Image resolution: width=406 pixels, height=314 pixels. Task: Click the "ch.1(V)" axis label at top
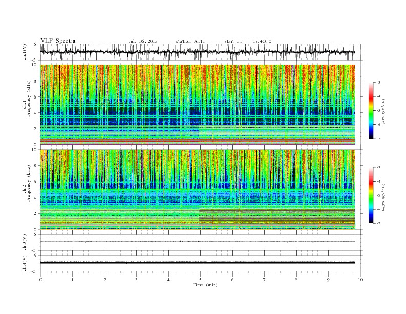tap(25, 52)
